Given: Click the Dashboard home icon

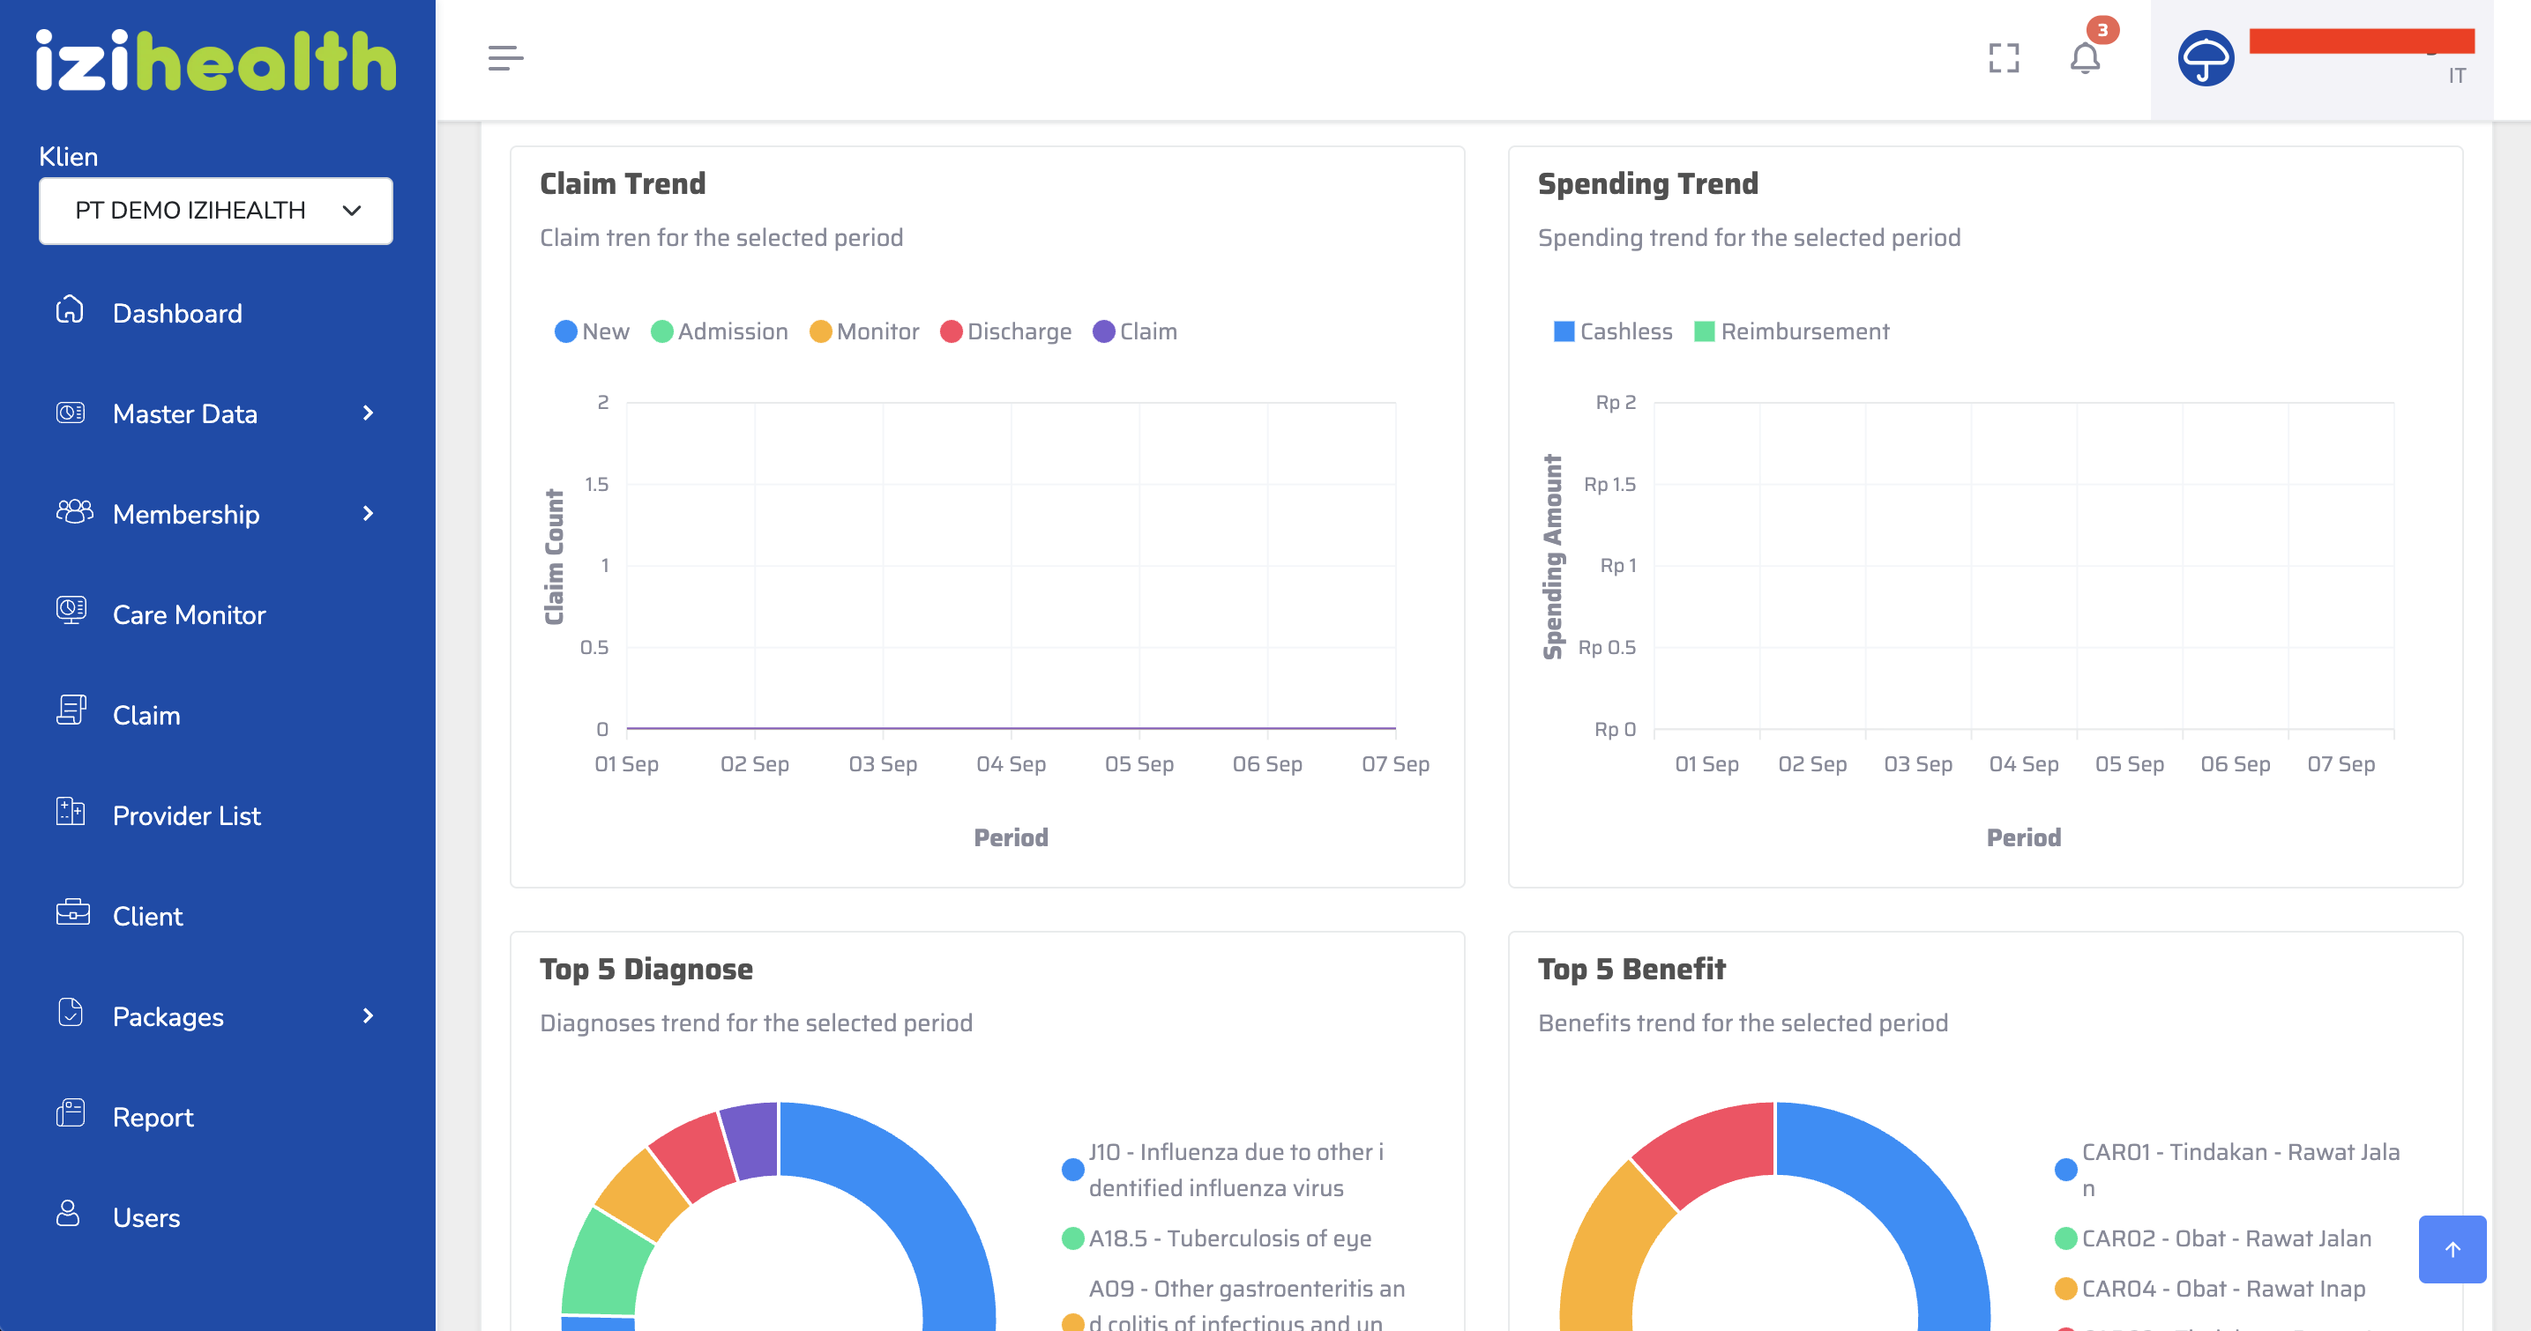Looking at the screenshot, I should click(70, 310).
